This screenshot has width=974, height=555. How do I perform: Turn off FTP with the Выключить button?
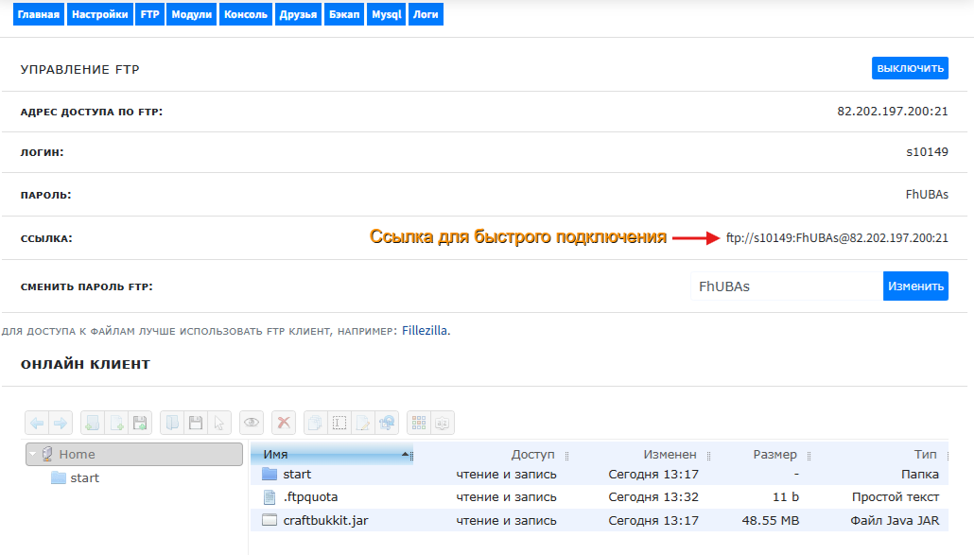point(910,68)
